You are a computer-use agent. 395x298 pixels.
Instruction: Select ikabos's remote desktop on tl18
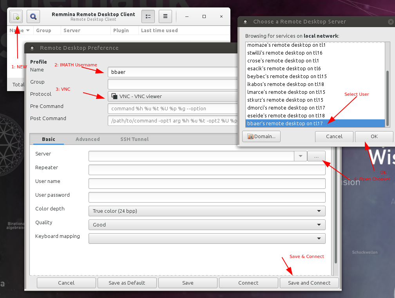click(x=315, y=84)
